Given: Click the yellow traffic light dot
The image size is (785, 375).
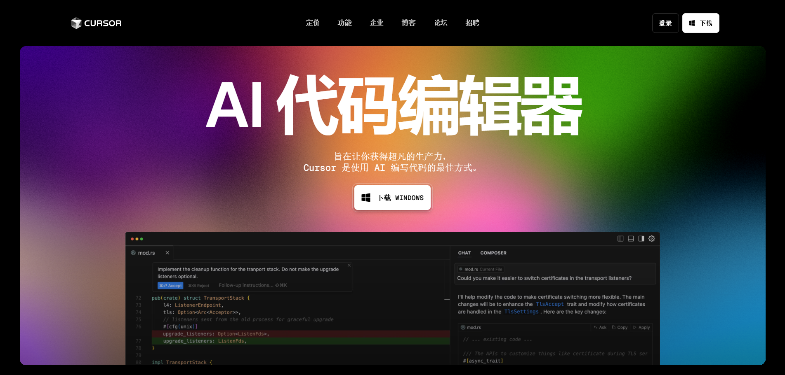Looking at the screenshot, I should click(137, 239).
